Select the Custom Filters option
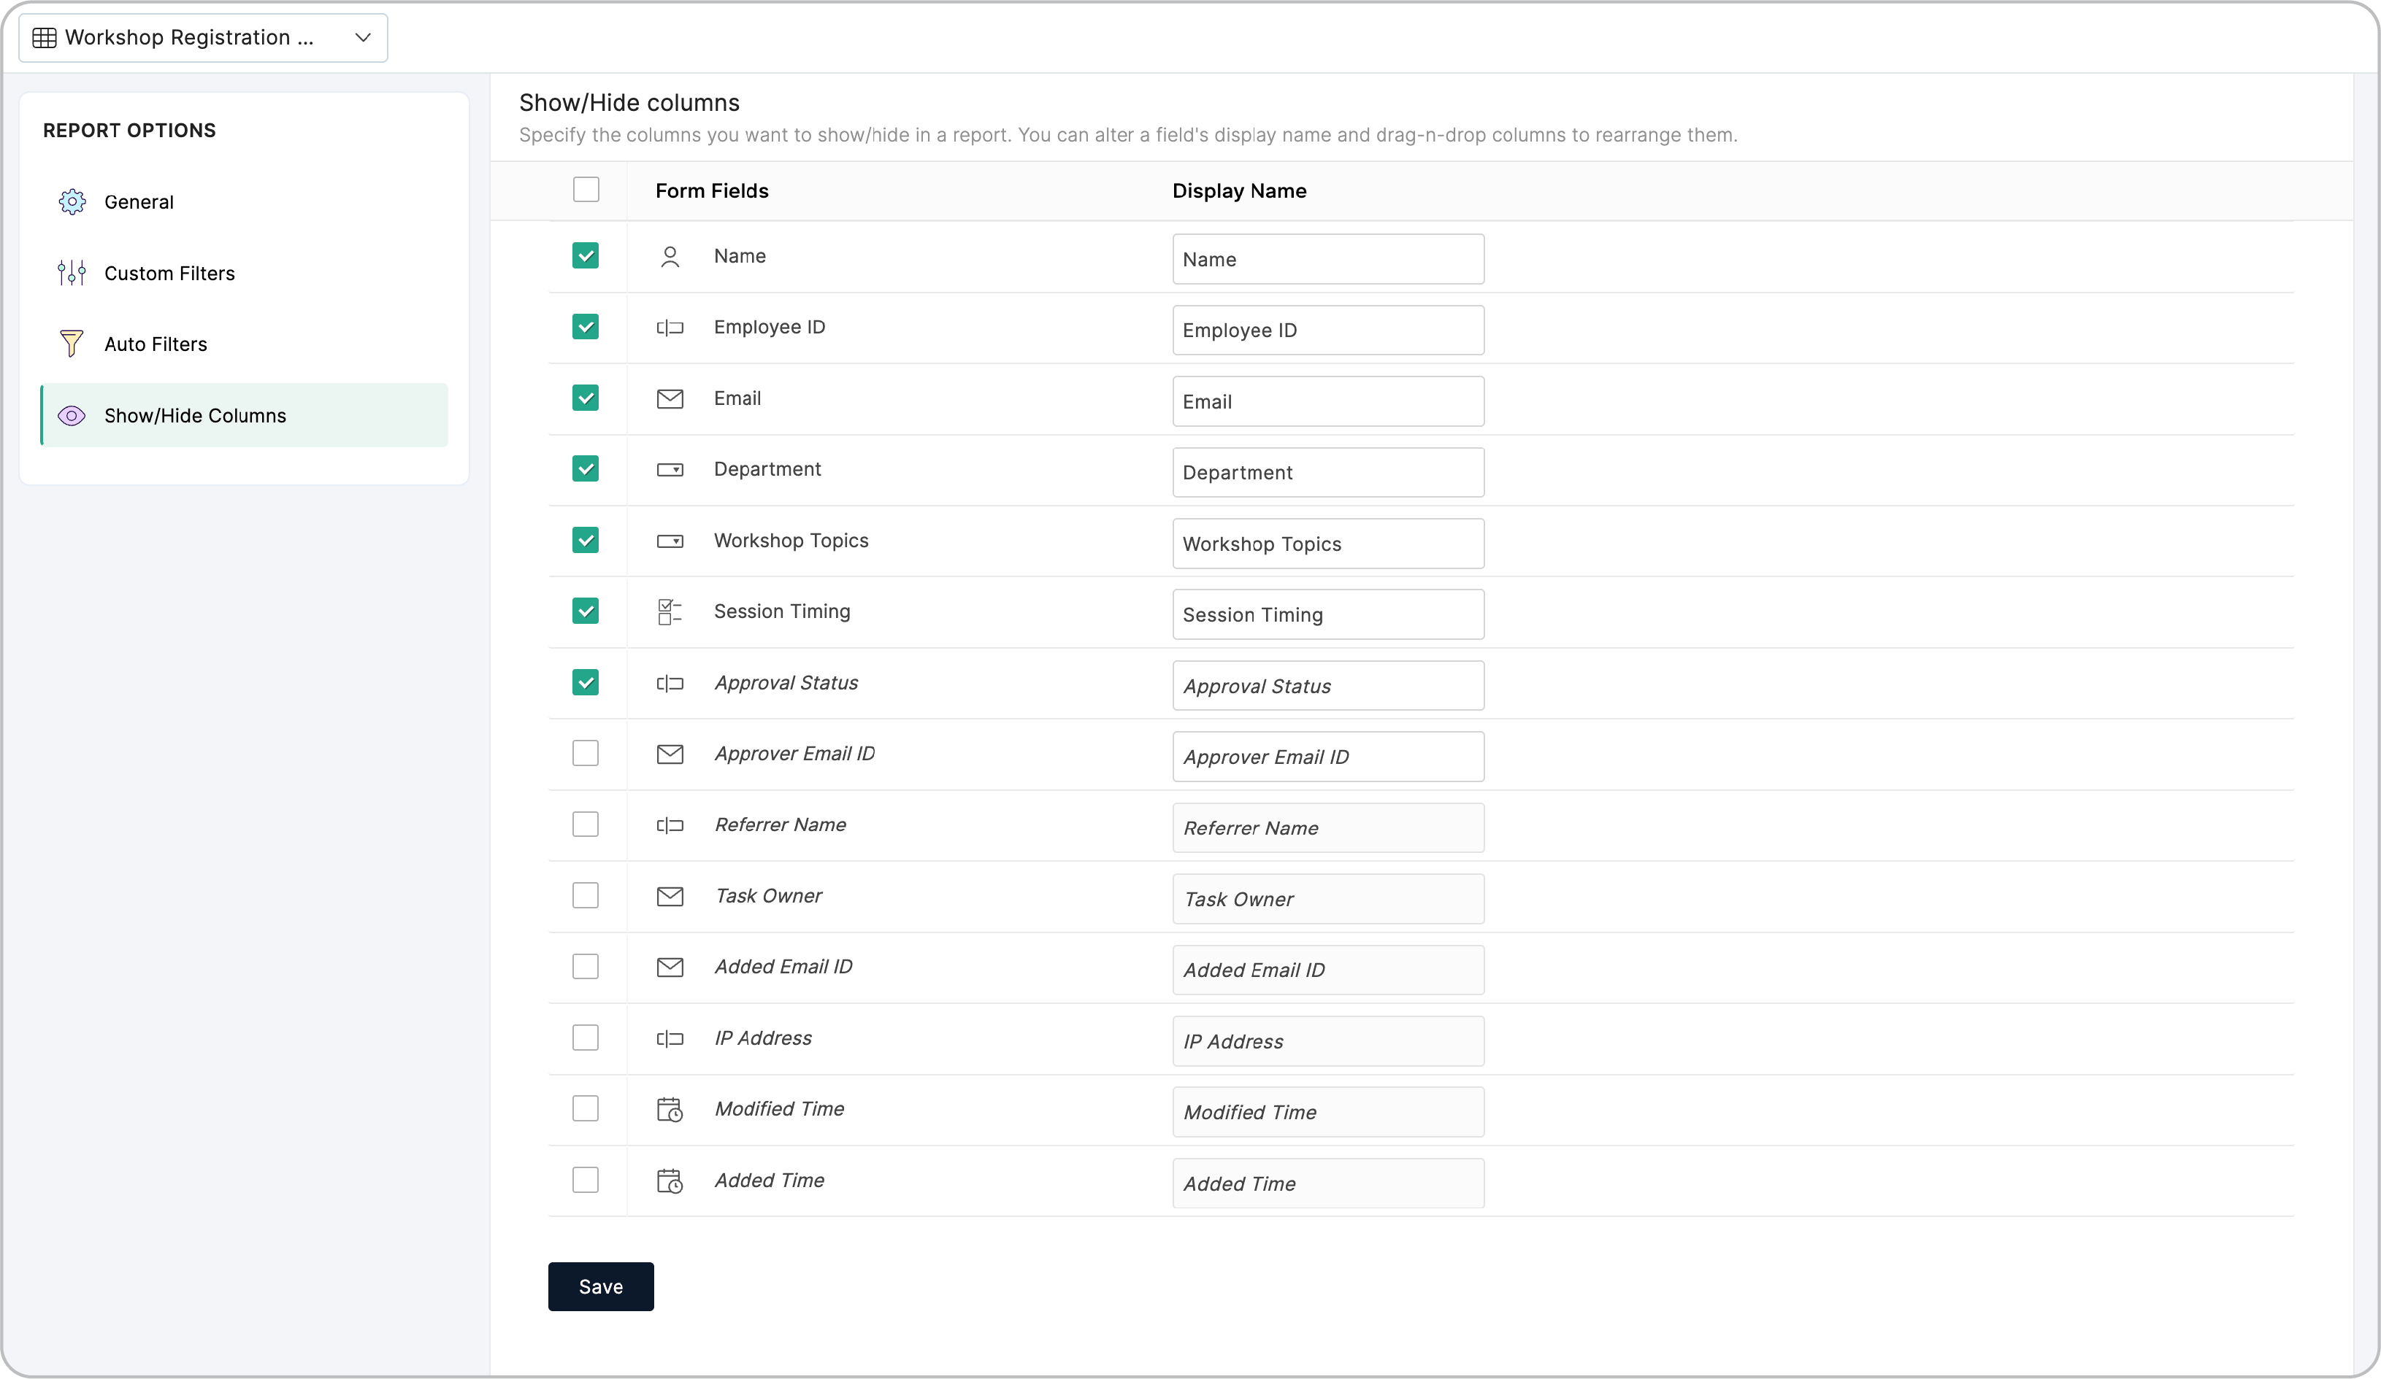Image resolution: width=2381 pixels, height=1379 pixels. 169,273
